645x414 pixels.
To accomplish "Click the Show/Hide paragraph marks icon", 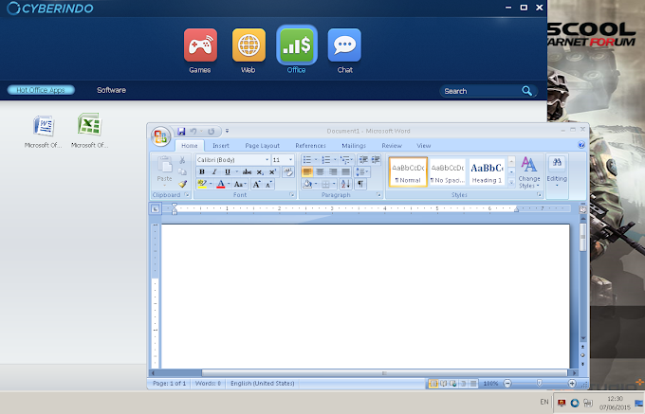I will [x=360, y=184].
